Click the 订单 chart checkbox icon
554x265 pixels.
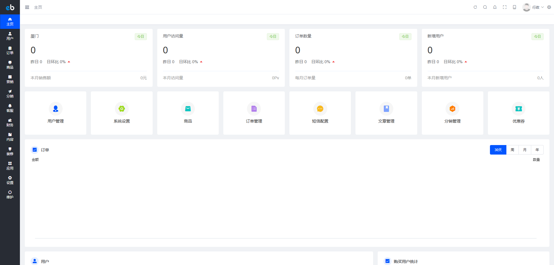35,150
